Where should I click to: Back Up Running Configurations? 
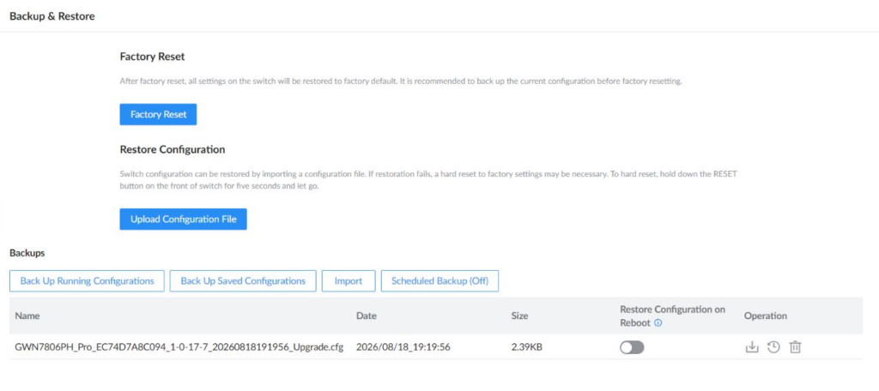point(87,280)
